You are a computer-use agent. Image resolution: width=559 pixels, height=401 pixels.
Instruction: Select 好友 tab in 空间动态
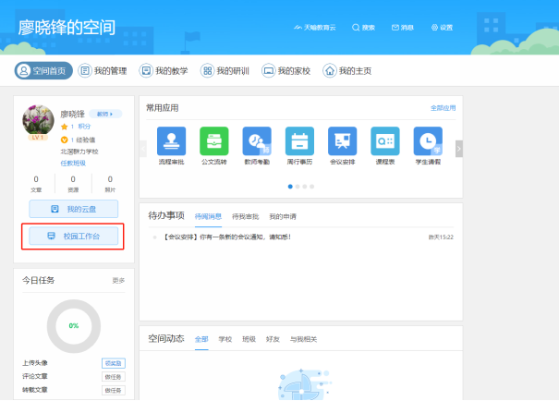coord(273,339)
